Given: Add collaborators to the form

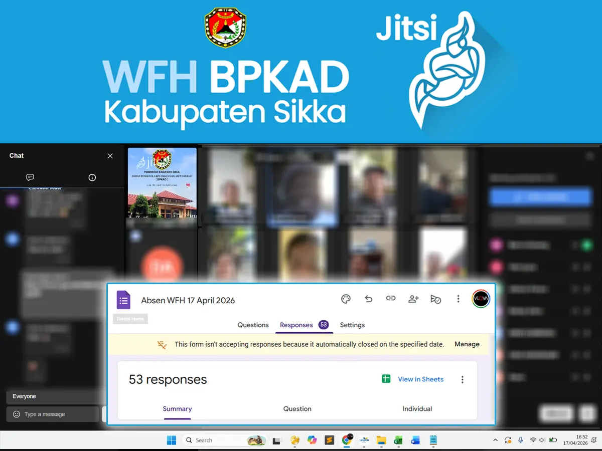Looking at the screenshot, I should [x=413, y=299].
